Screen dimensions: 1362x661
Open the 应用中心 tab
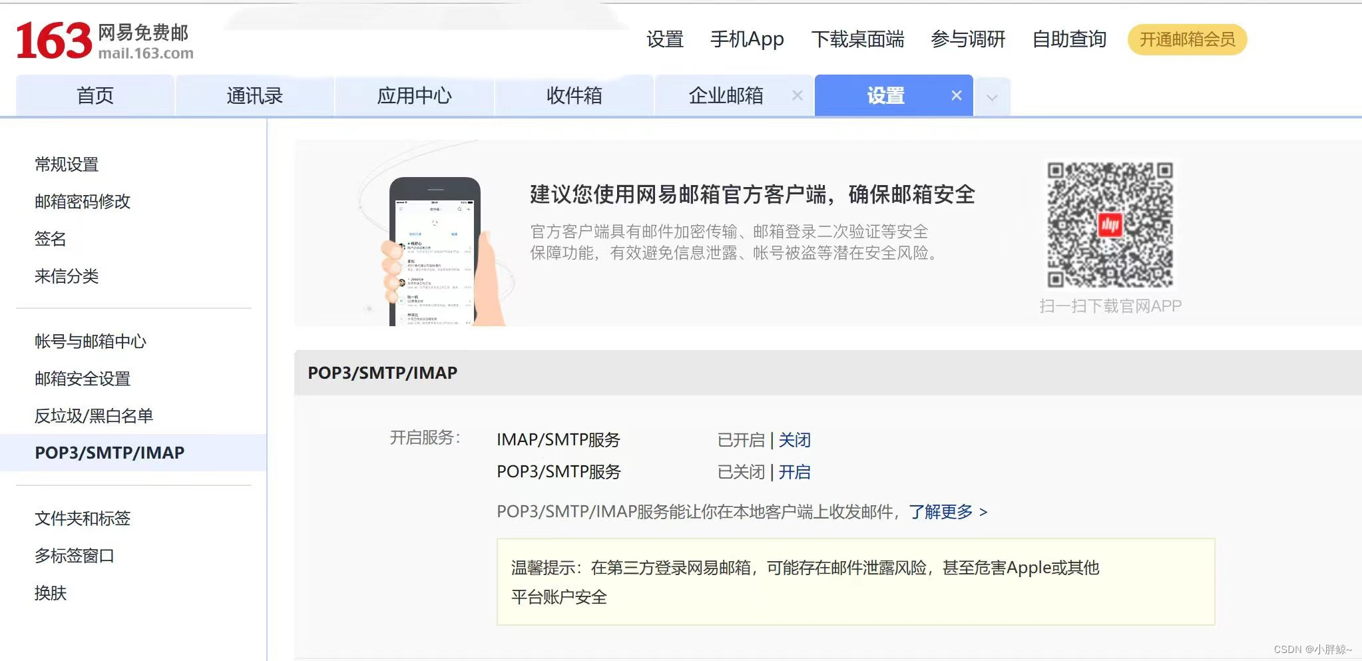point(415,96)
